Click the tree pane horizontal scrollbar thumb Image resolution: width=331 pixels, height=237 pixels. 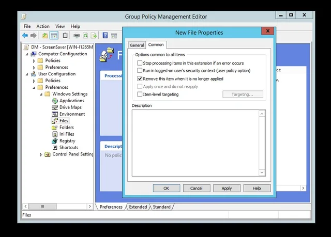pyautogui.click(x=42, y=207)
